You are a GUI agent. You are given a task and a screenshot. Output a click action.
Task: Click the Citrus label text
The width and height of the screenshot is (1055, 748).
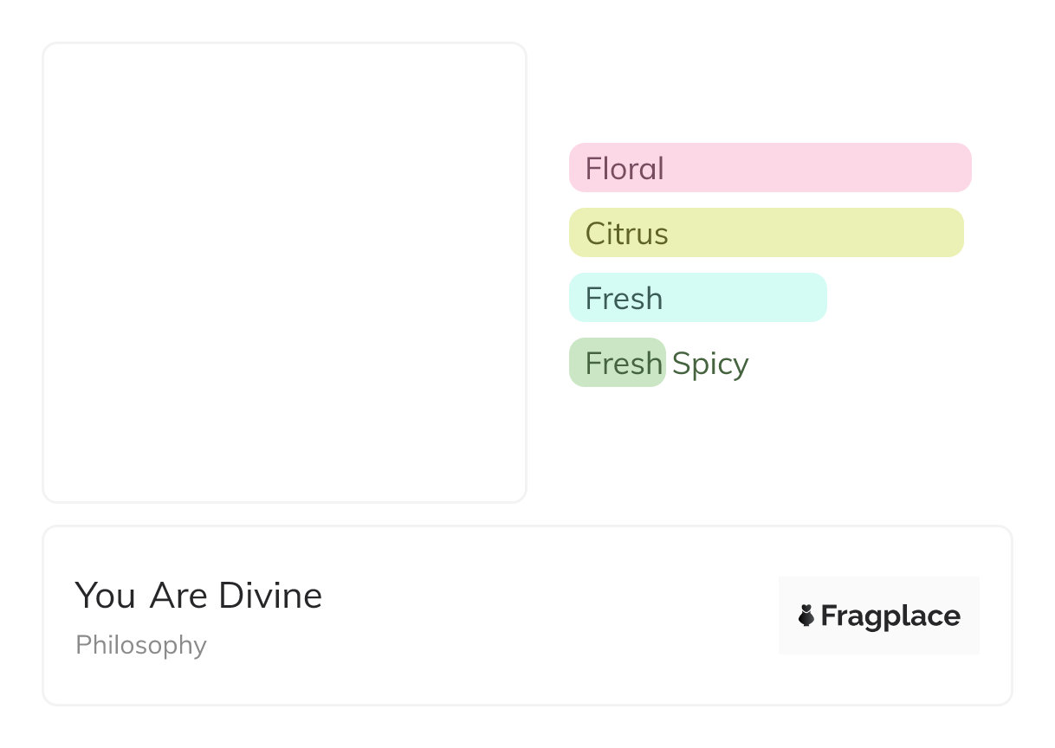pos(627,234)
